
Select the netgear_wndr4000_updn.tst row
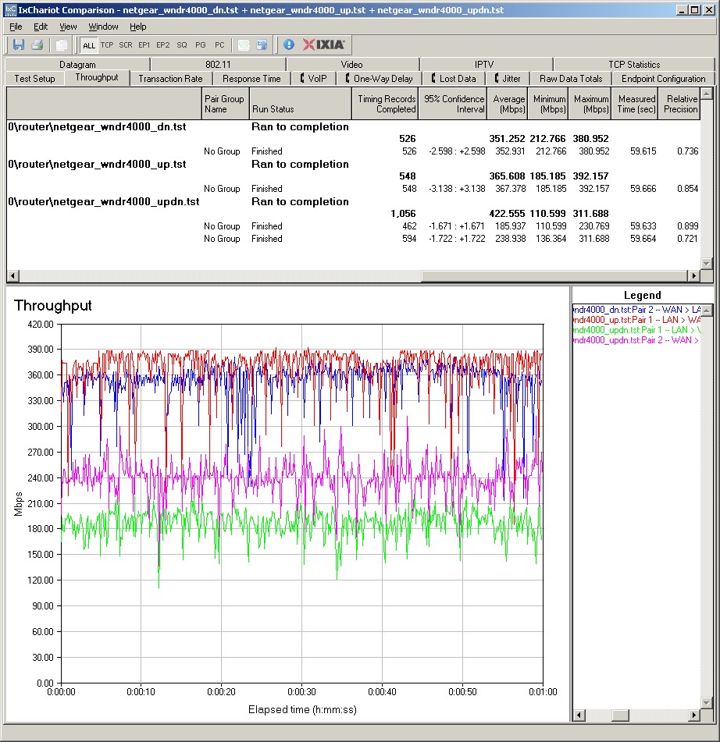tap(354, 201)
